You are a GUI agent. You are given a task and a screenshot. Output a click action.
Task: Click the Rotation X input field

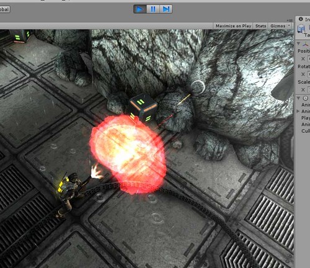coord(309,74)
